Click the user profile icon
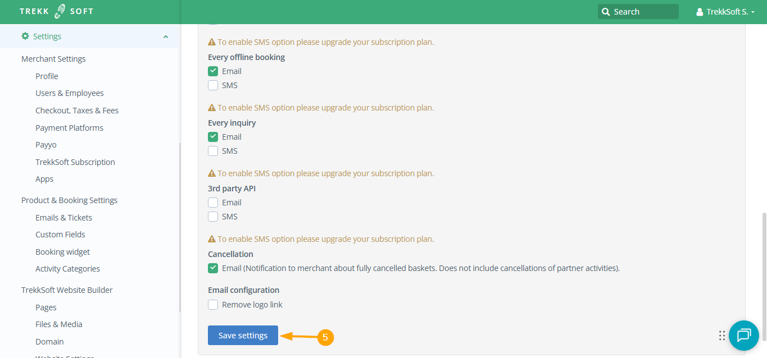Image resolution: width=767 pixels, height=358 pixels. pos(700,12)
